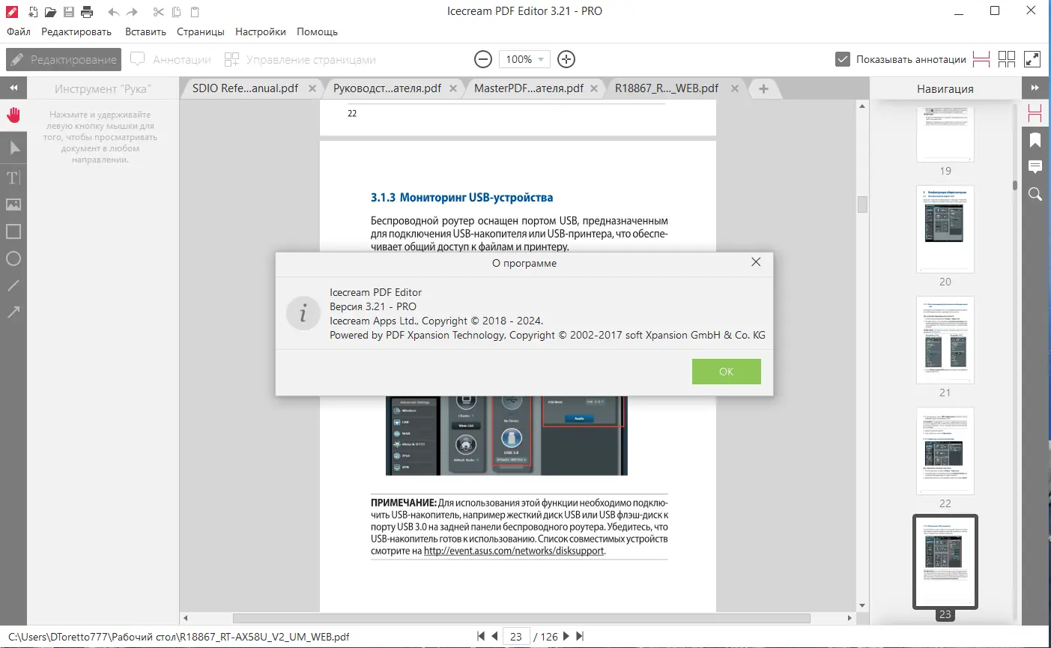Screen dimensions: 1051x648
Task: Paste from clipboard with the paste icon
Action: tap(195, 12)
